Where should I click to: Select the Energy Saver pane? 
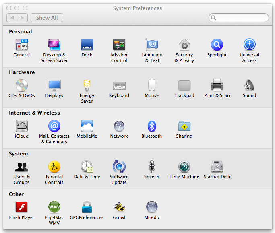(87, 86)
